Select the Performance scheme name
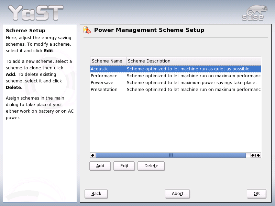 [104, 76]
